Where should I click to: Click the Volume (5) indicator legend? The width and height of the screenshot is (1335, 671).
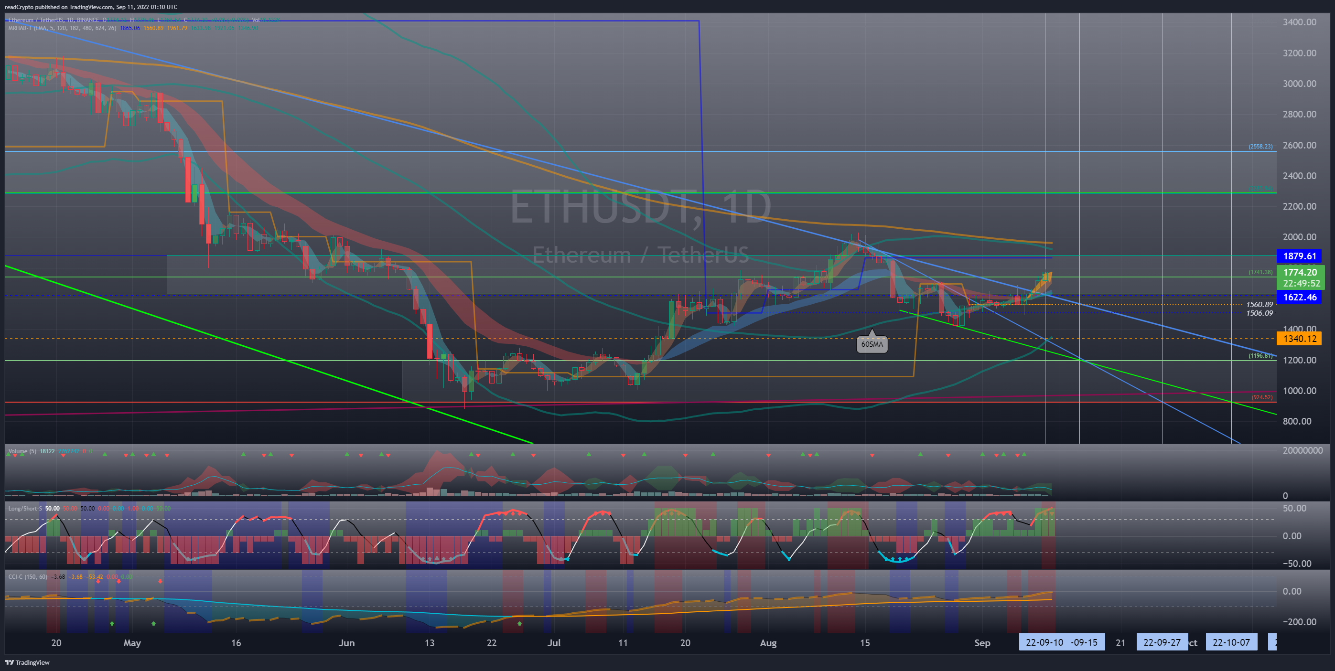(22, 451)
